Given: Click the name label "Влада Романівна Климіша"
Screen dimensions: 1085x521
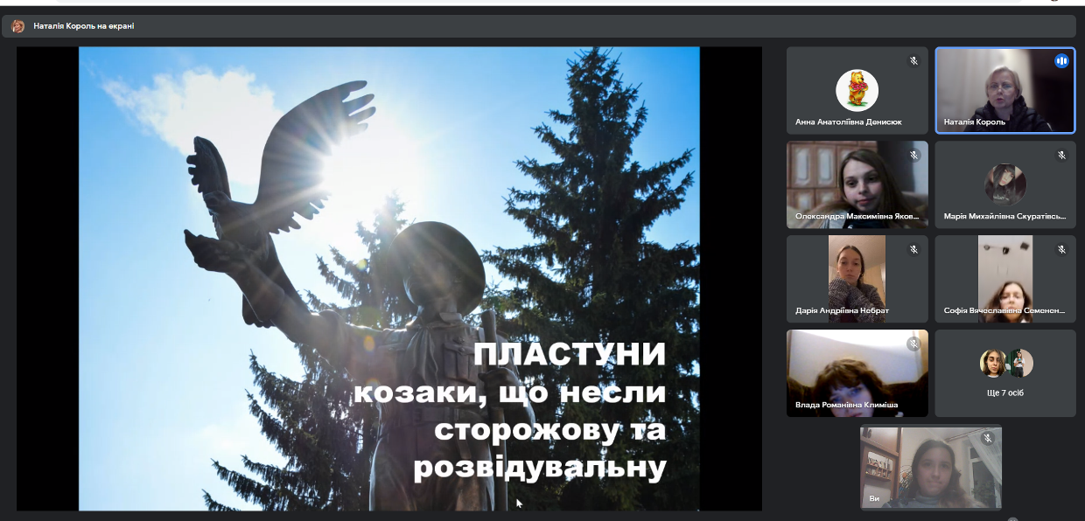Looking at the screenshot, I should click(846, 405).
